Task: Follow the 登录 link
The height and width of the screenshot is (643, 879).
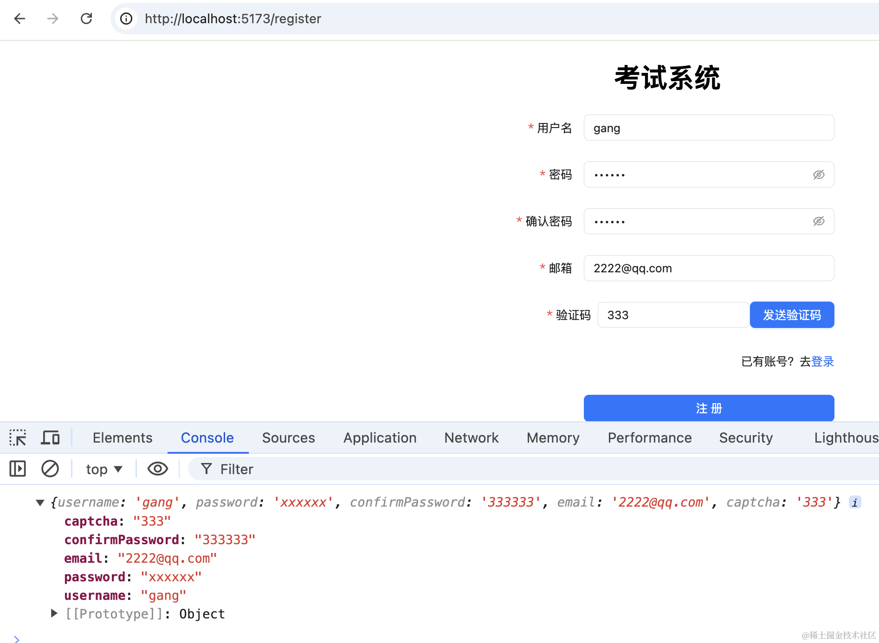Action: (822, 361)
